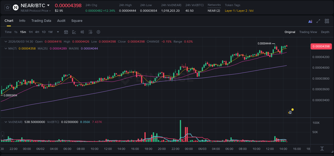Click the MA(7) value 0.00004358
This screenshot has width=334, height=156.
(27, 48)
